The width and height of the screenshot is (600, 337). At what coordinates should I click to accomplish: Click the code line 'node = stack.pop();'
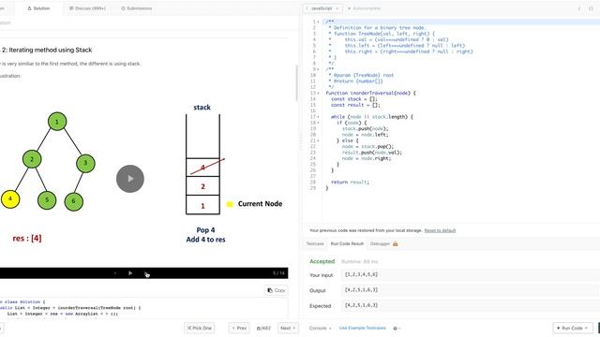(x=367, y=146)
